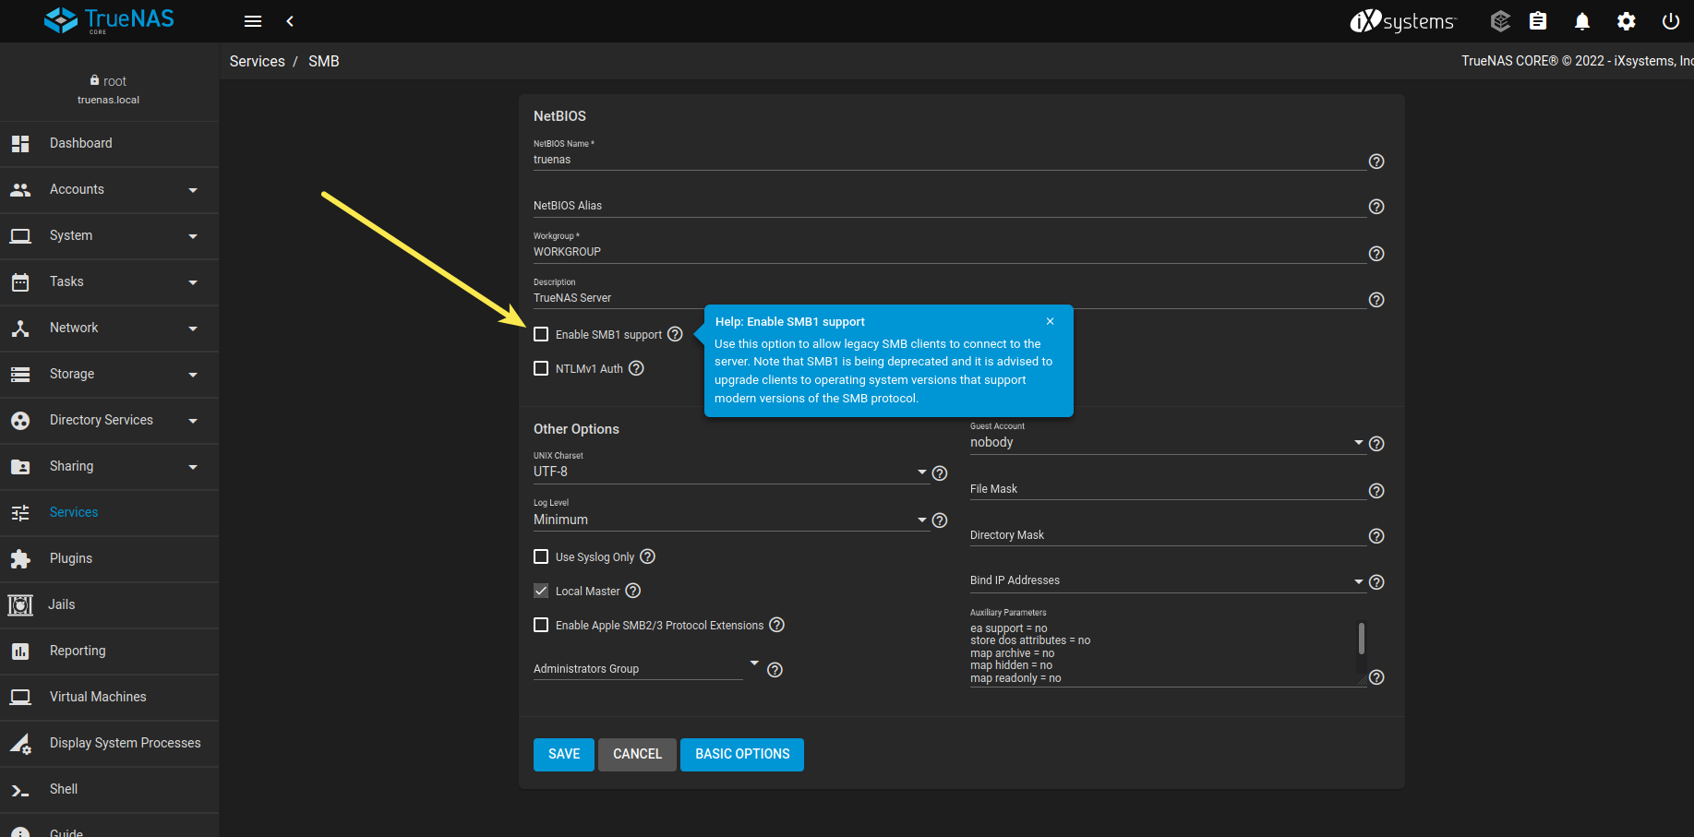Open Virtual Machines page
Viewport: 1694px width, 837px height.
pos(109,697)
